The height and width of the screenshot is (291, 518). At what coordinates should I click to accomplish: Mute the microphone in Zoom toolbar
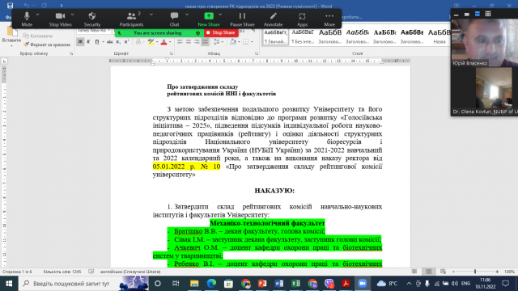[27, 19]
